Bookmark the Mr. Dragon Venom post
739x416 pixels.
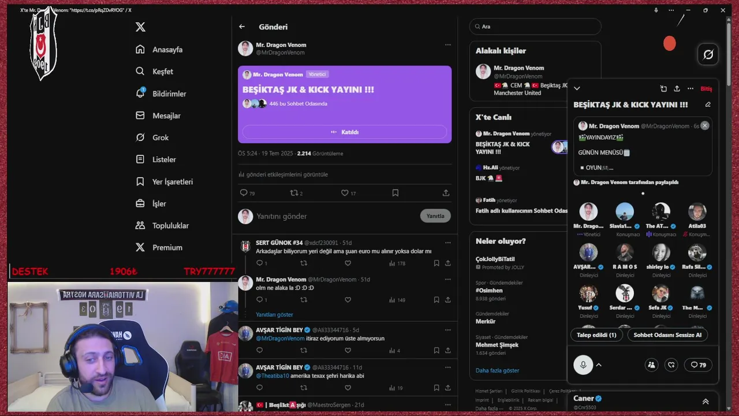[x=395, y=193]
